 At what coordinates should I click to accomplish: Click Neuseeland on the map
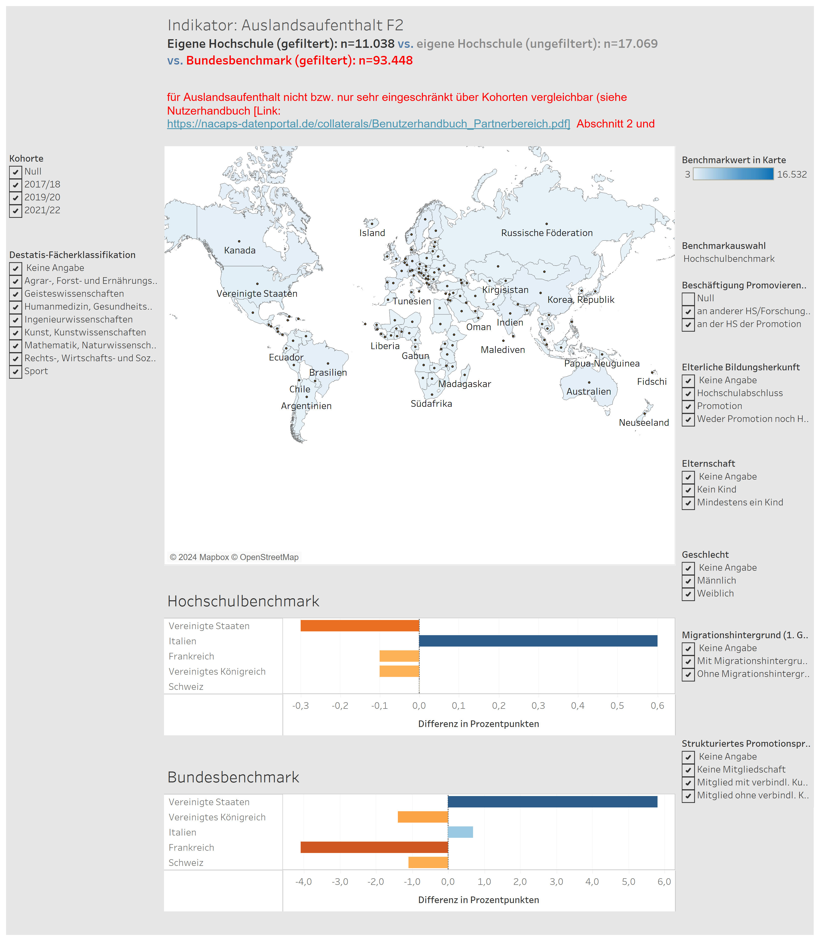coord(644,422)
